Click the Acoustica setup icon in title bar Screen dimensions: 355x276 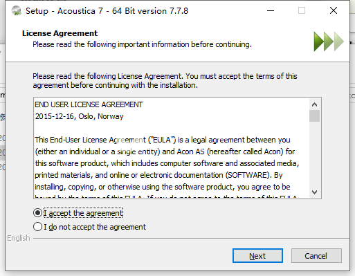coord(17,11)
